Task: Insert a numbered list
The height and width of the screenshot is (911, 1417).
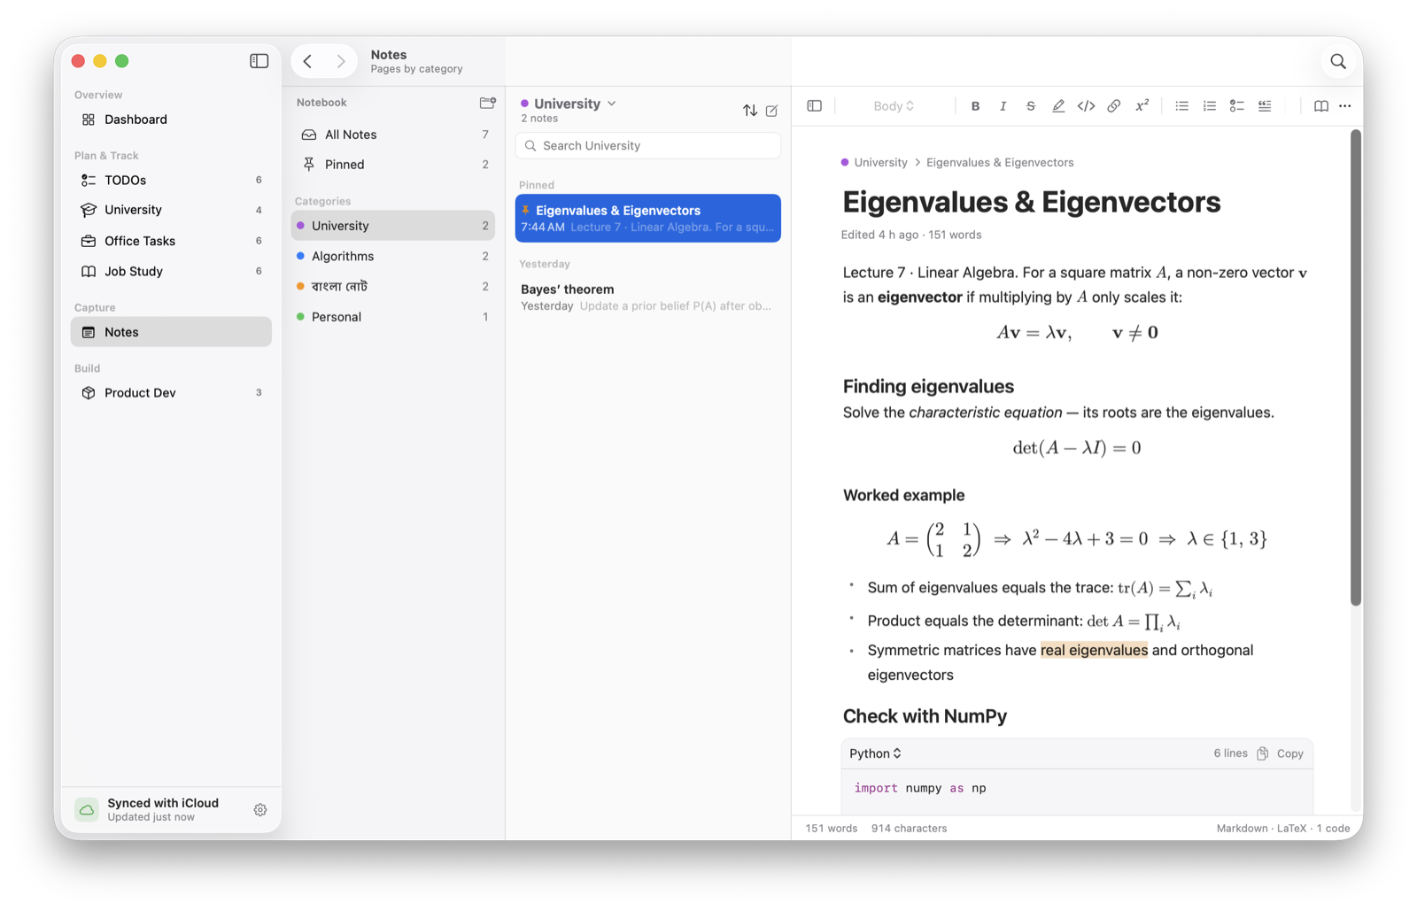Action: [1209, 106]
